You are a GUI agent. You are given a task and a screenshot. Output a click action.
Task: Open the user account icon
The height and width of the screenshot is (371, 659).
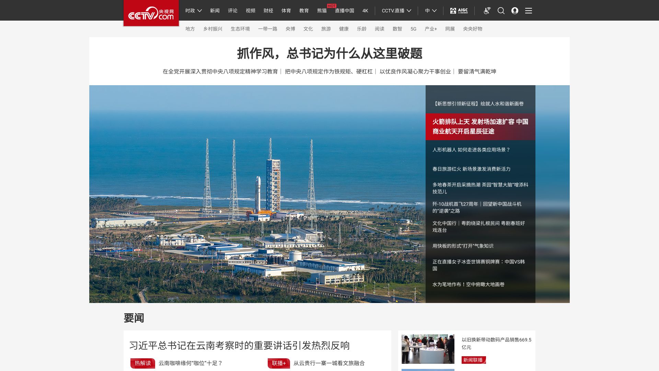(x=515, y=11)
